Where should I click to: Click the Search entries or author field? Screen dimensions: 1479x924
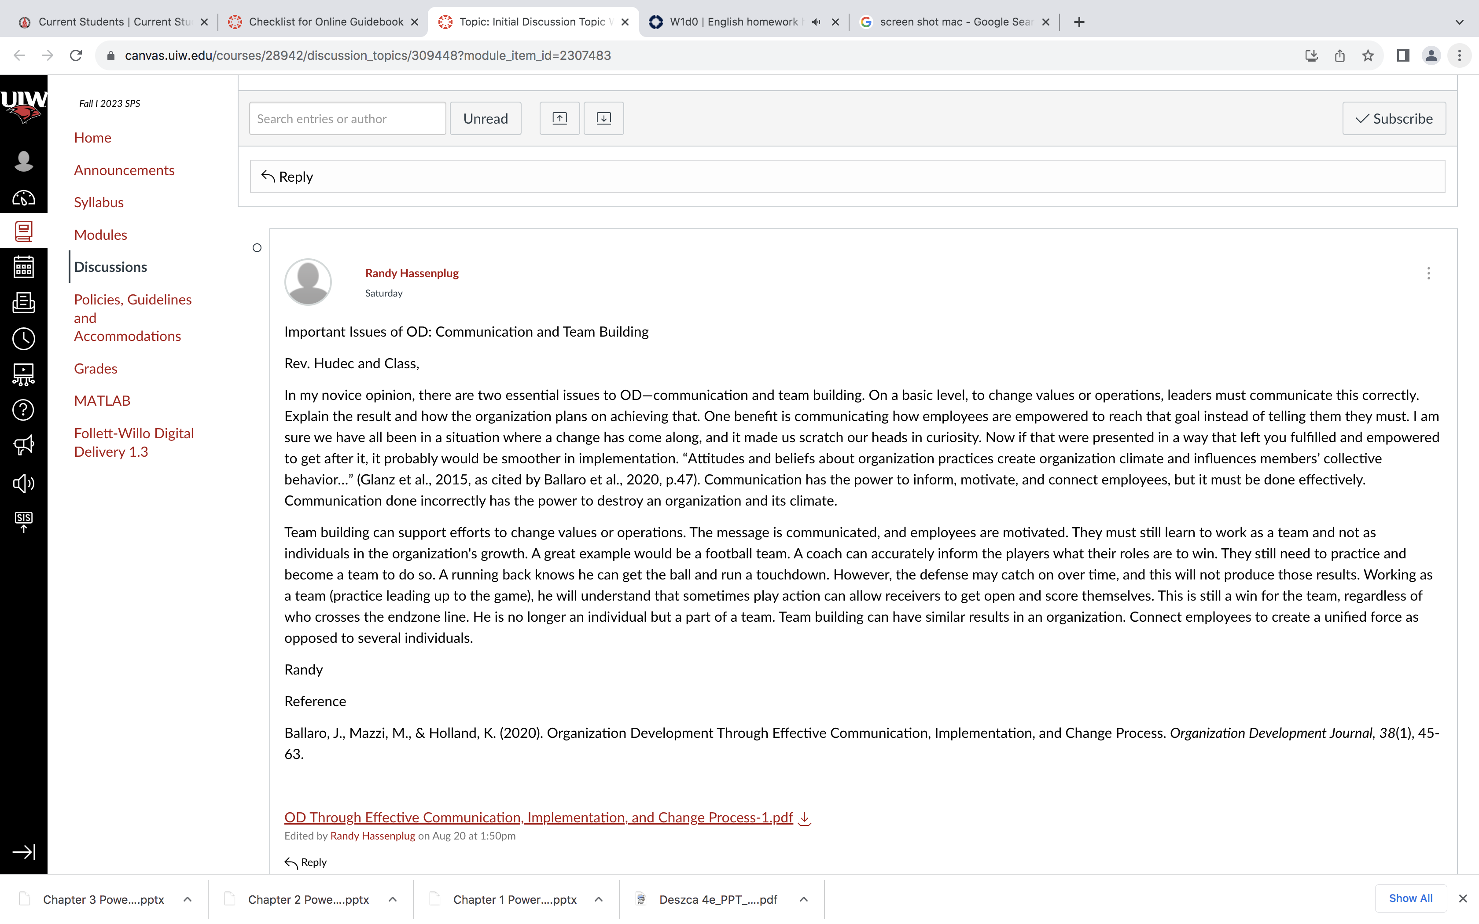coord(347,118)
